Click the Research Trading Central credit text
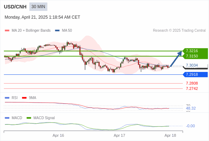Viewport: 209px width, 141px height. (x=179, y=31)
